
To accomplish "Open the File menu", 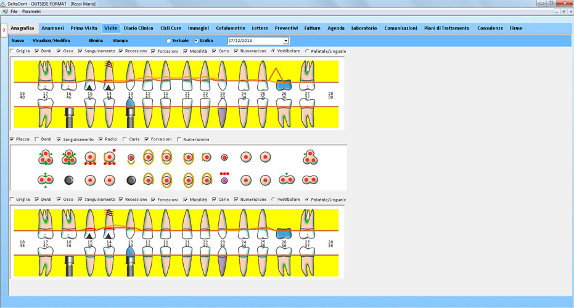I will (14, 11).
